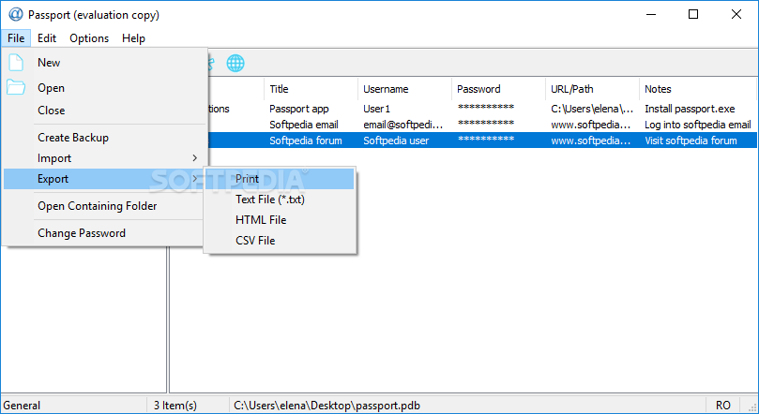Open the File menu
Viewport: 759px width, 414px height.
click(x=16, y=38)
